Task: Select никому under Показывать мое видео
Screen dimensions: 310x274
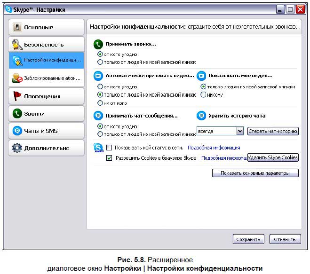Action: point(203,95)
